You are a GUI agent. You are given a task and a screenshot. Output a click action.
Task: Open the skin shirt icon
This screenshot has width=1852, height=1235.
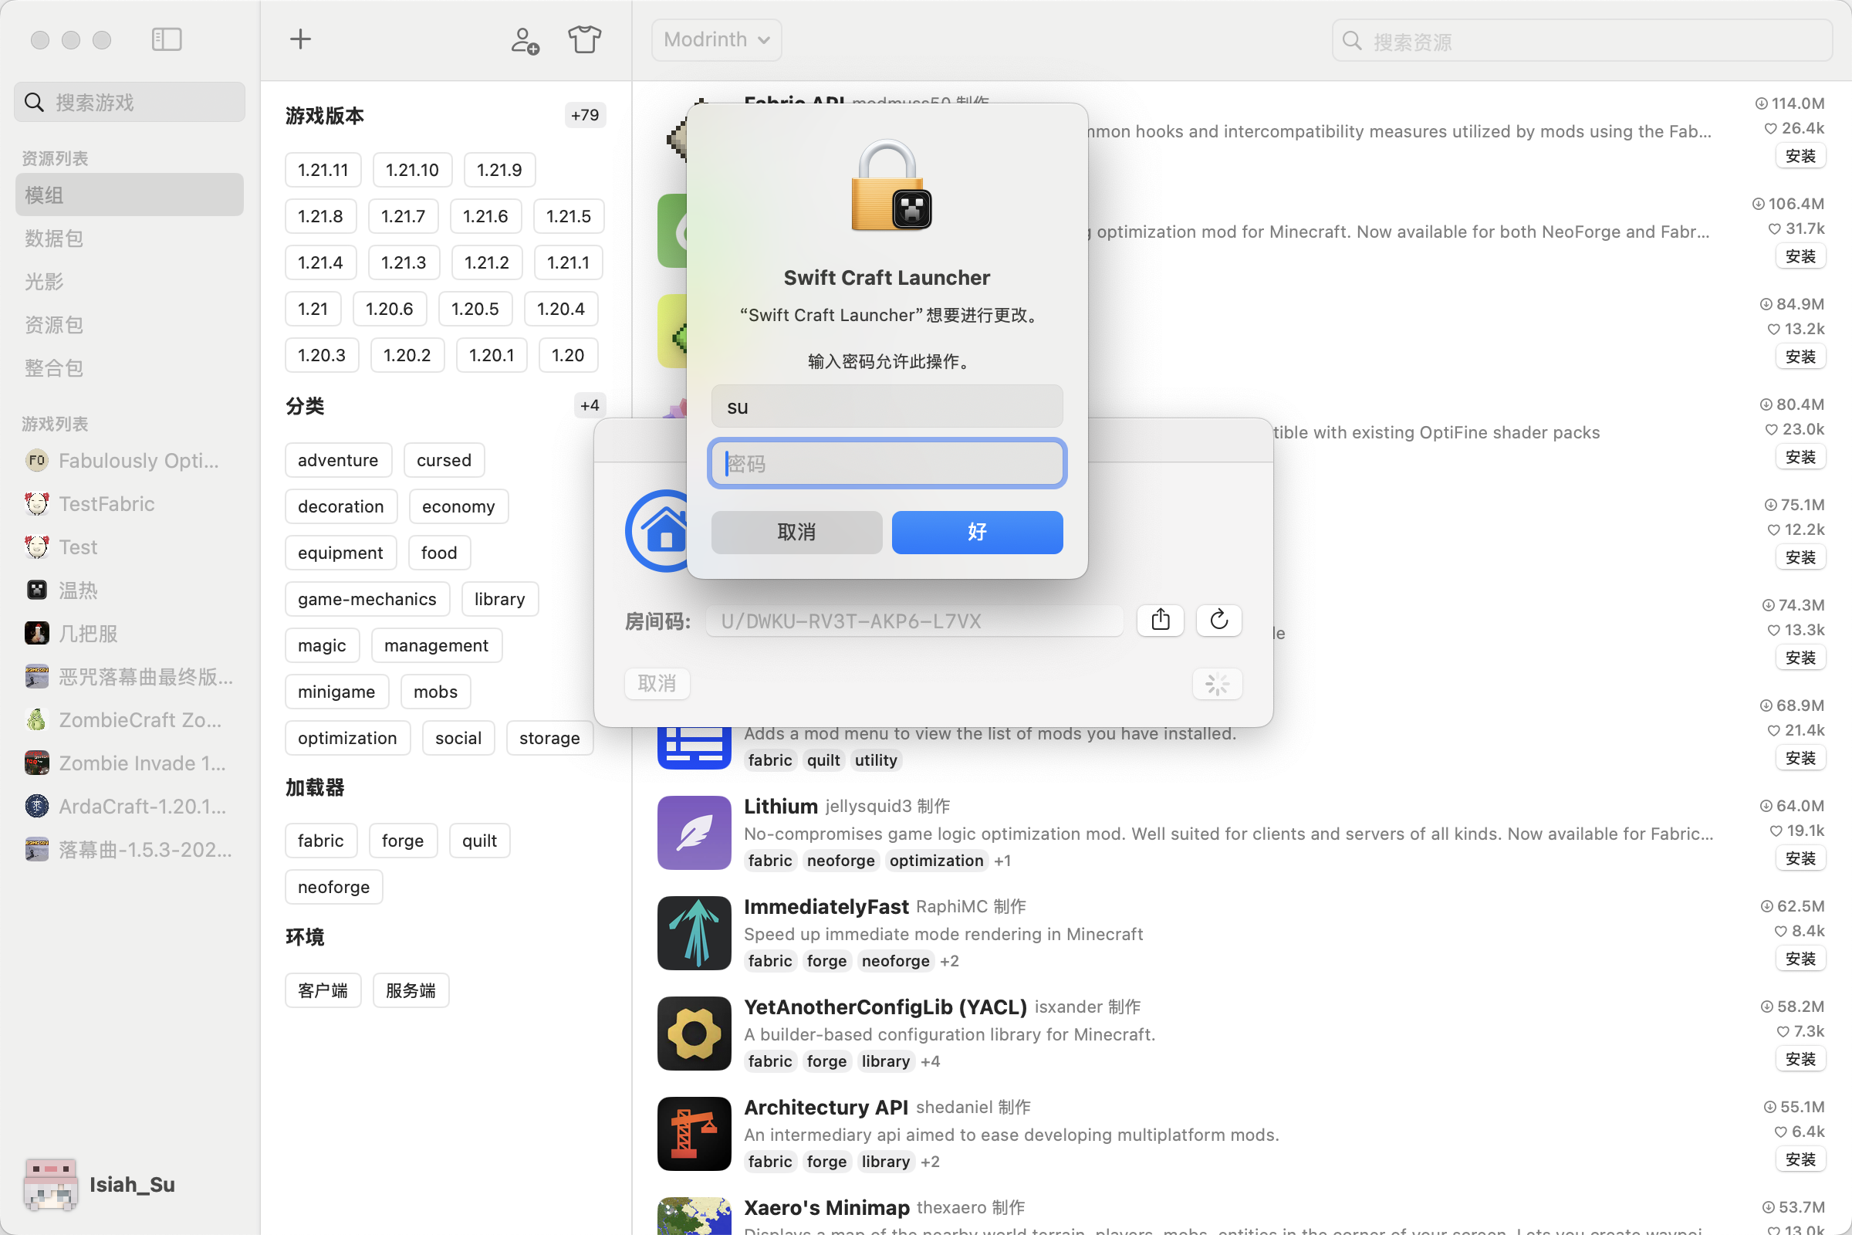(x=584, y=39)
